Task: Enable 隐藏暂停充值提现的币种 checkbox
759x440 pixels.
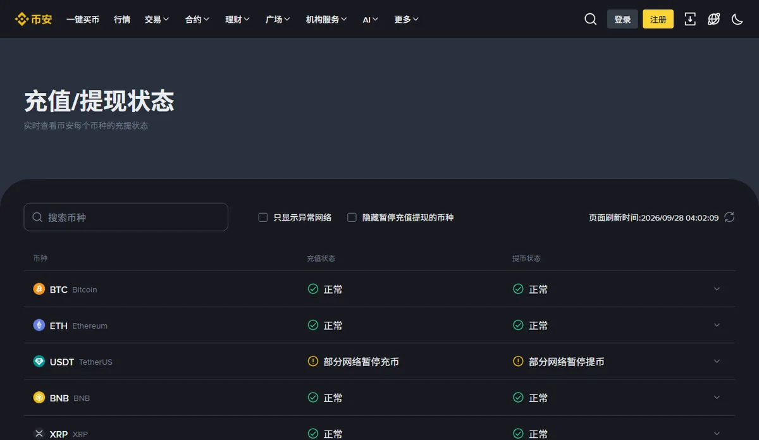Action: 352,217
